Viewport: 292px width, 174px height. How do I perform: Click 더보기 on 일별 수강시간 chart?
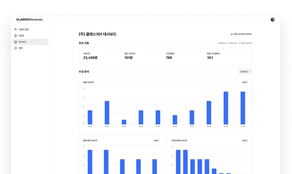(x=244, y=82)
